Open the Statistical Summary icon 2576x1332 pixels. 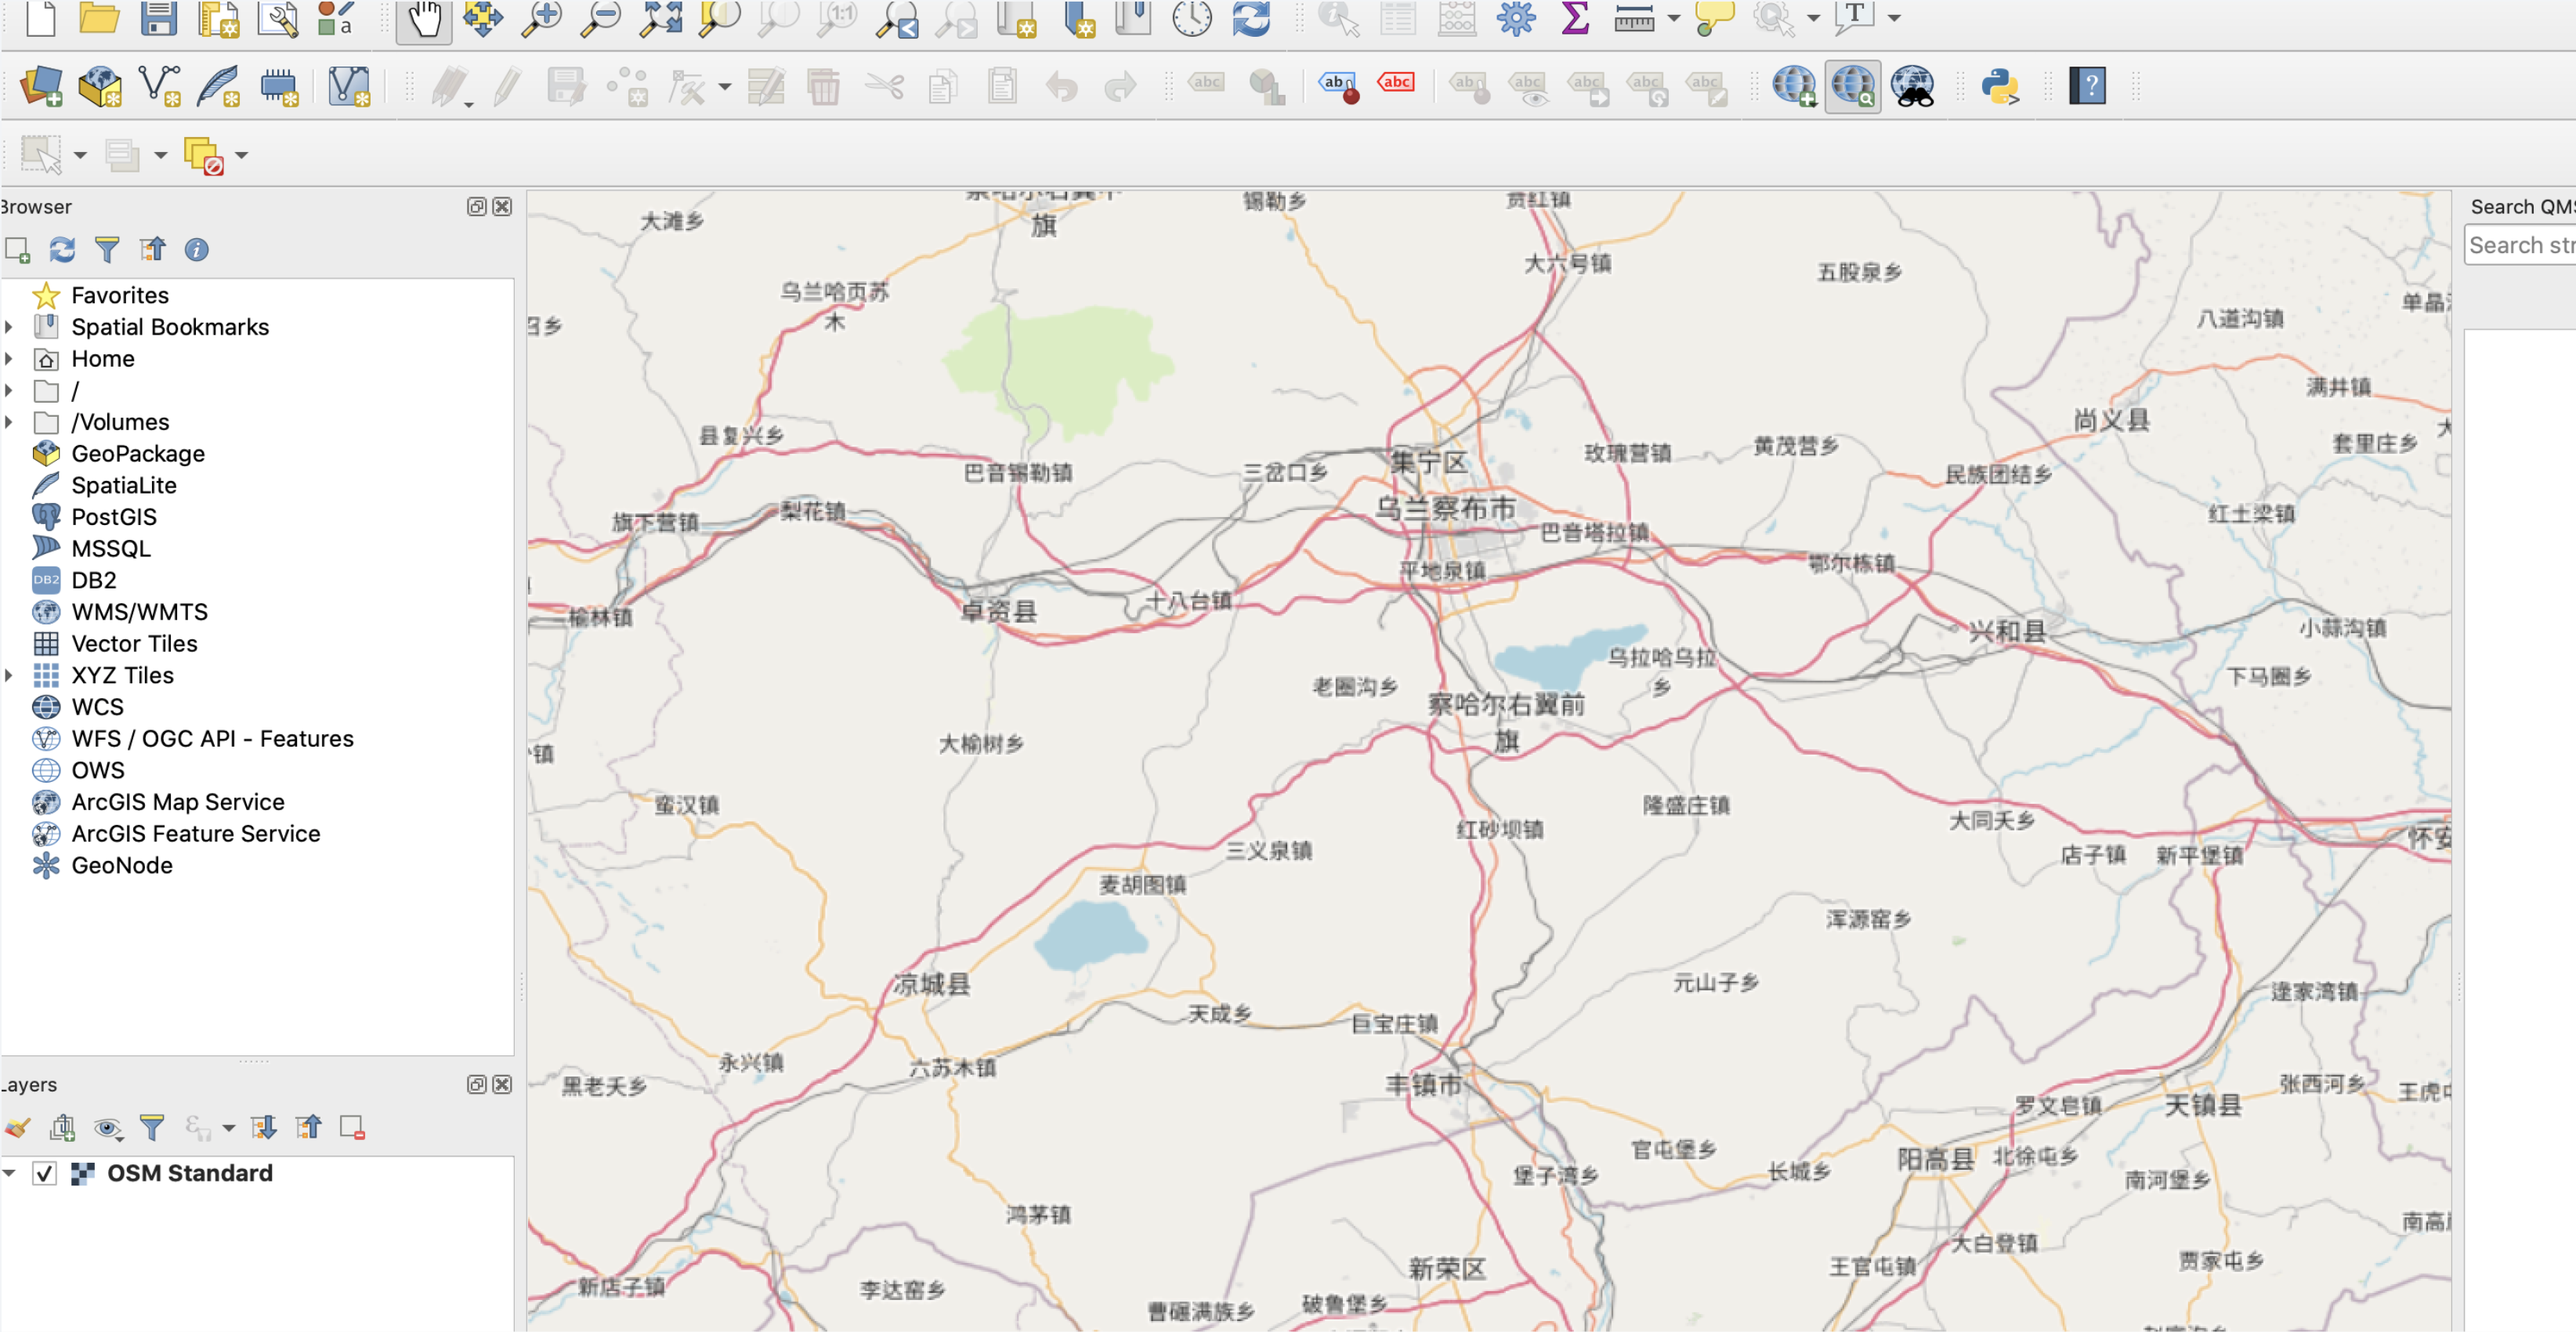point(1571,22)
